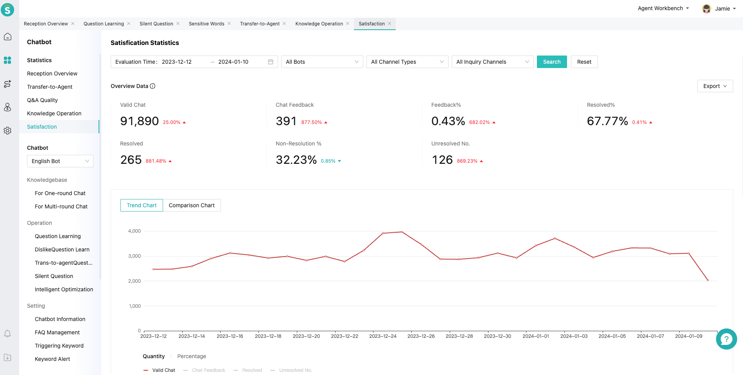This screenshot has height=375, width=743.
Task: Switch to the Reception Overview tab
Action: point(46,24)
